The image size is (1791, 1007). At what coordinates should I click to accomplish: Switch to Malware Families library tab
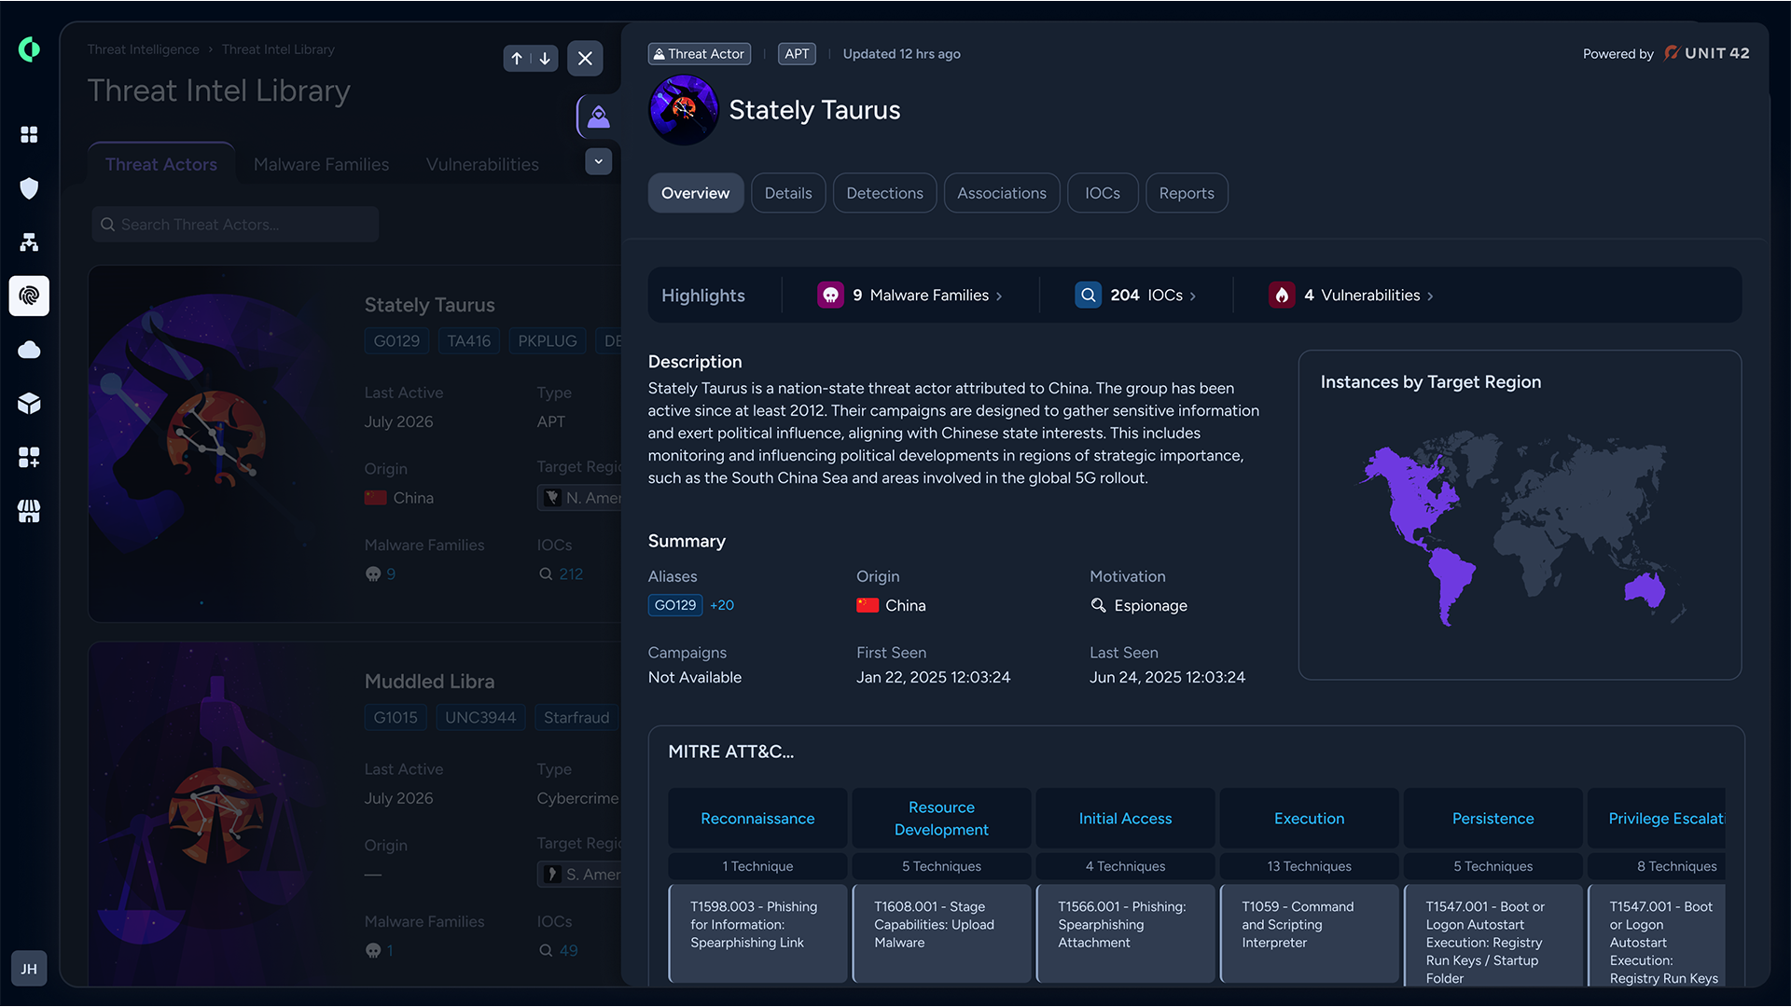[322, 164]
